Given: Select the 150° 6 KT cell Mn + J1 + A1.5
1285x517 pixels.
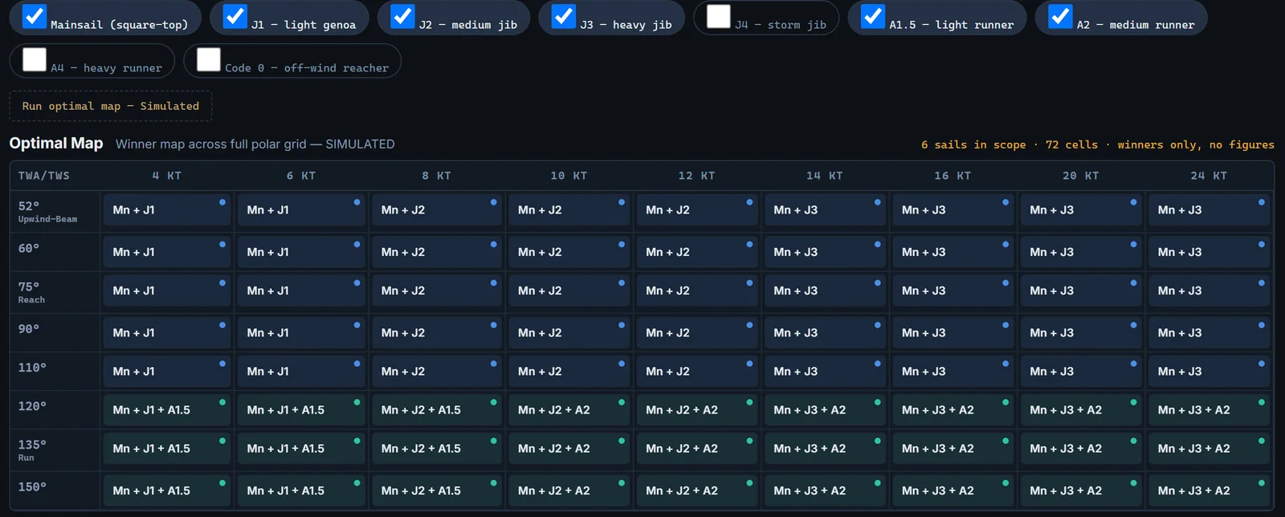Looking at the screenshot, I should click(301, 491).
